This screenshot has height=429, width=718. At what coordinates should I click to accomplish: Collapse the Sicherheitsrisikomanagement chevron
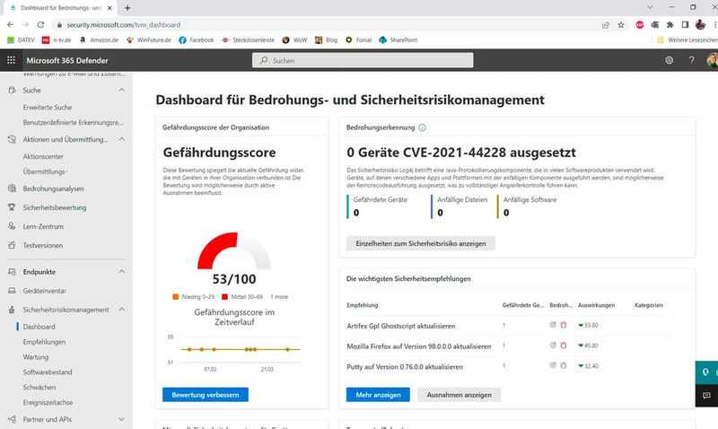click(121, 310)
